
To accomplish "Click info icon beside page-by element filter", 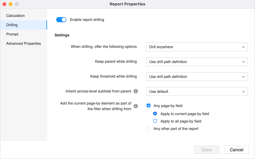I will 136,106.
